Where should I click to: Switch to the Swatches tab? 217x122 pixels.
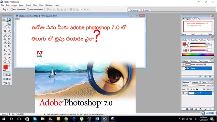[194, 40]
